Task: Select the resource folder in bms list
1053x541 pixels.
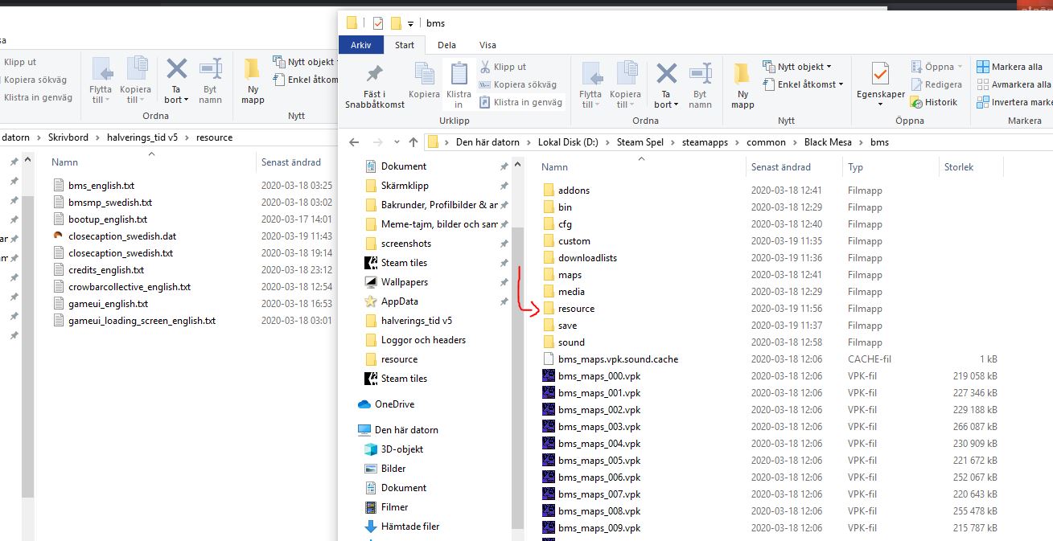Action: 576,309
